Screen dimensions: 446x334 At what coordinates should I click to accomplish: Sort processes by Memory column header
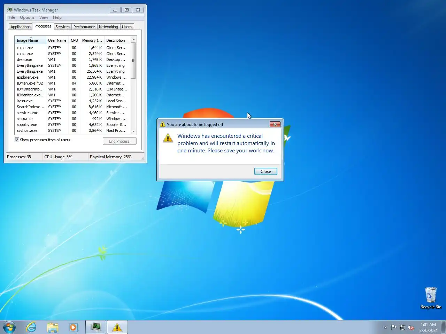pos(92,40)
